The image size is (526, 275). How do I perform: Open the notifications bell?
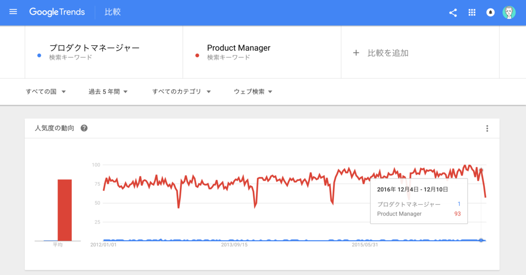[x=491, y=12]
